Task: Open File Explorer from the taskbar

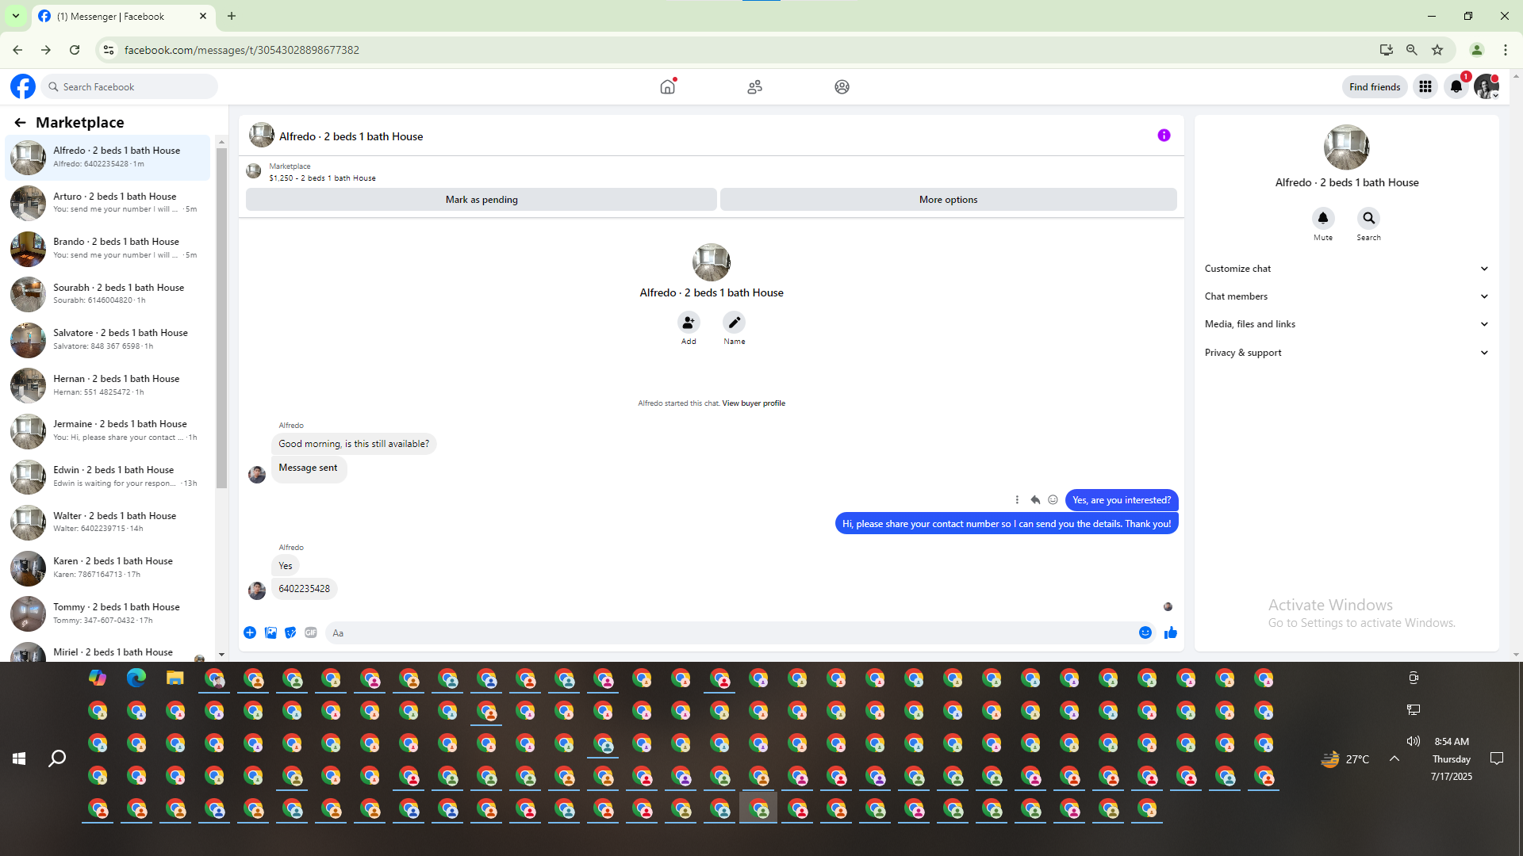Action: tap(175, 678)
